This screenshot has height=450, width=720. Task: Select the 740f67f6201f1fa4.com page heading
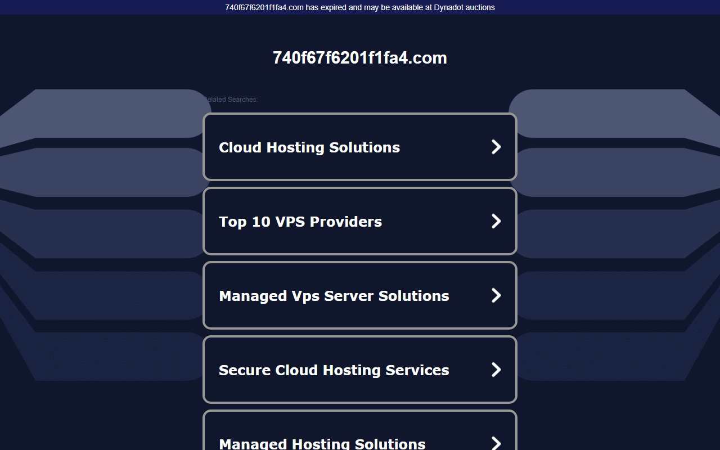tap(360, 58)
